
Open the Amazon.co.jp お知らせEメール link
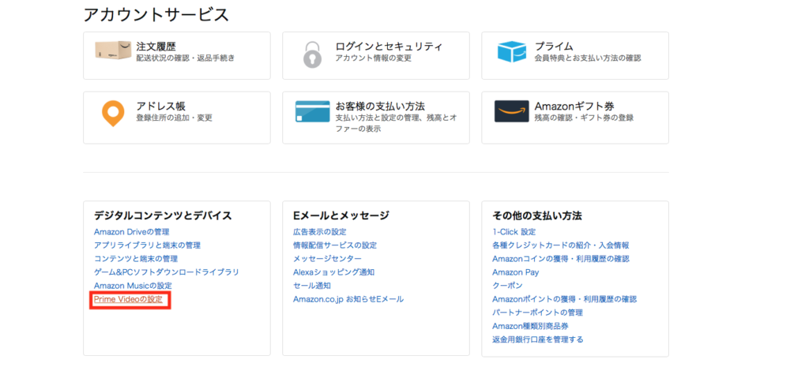pyautogui.click(x=348, y=299)
